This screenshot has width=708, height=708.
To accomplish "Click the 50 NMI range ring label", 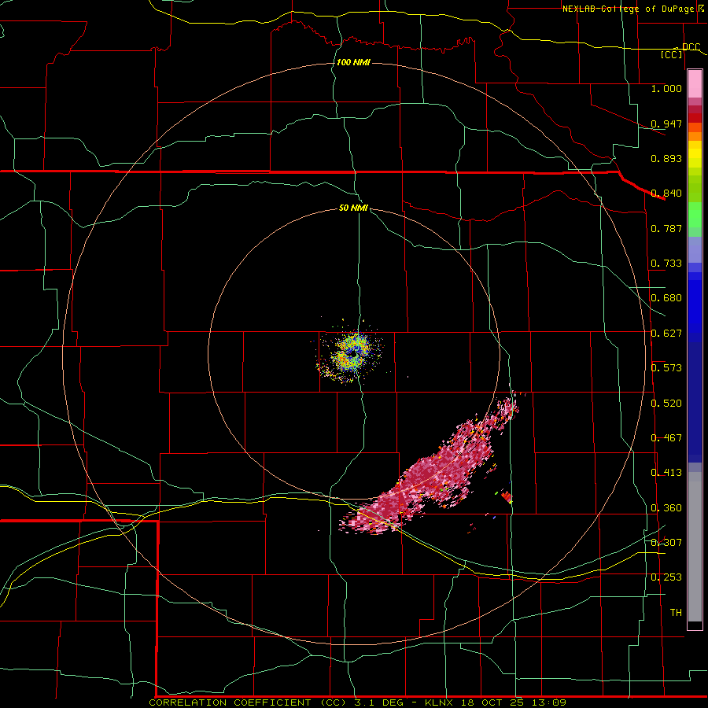I will click(353, 208).
